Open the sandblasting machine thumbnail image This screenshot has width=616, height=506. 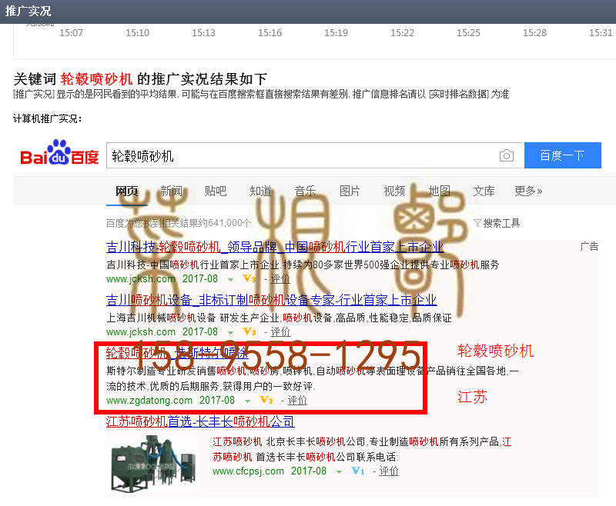[153, 463]
